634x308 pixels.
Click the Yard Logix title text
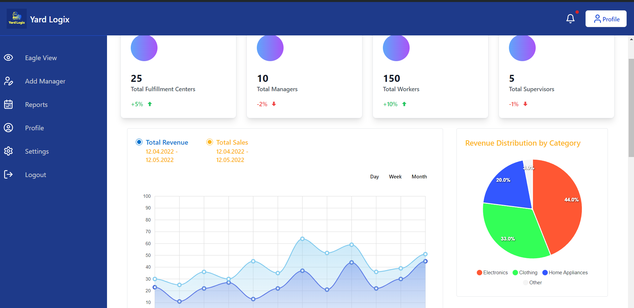point(49,19)
